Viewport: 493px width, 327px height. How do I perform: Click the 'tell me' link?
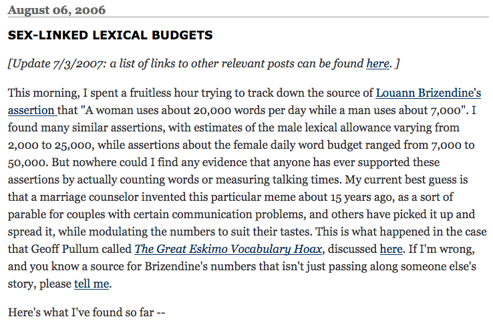pos(92,284)
